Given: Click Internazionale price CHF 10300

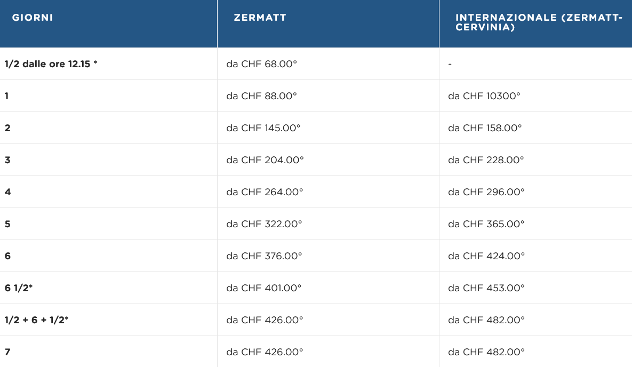Looking at the screenshot, I should (x=484, y=96).
